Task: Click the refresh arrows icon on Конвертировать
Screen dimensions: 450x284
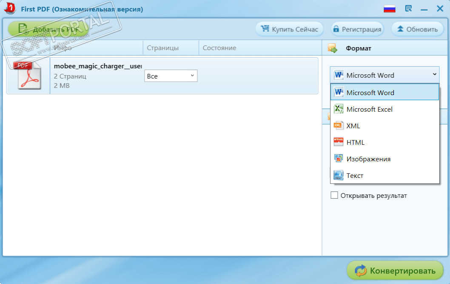Action: point(361,270)
